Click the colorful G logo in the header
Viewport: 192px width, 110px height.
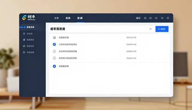click(x=24, y=18)
